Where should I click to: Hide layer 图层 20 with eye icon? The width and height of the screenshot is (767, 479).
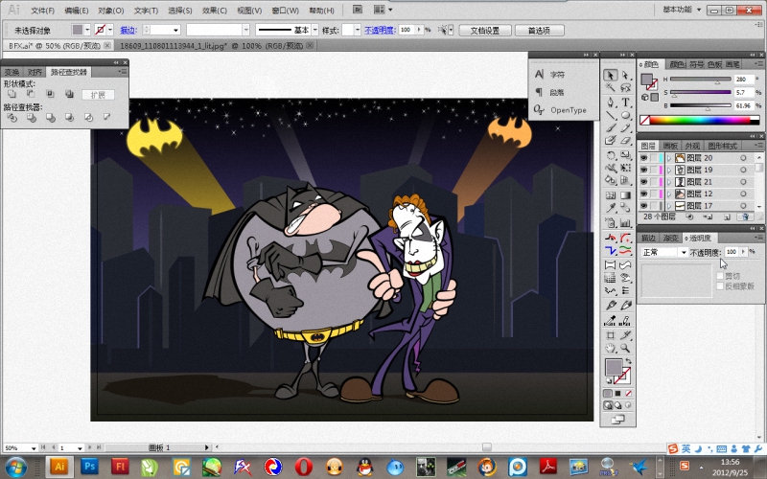(643, 158)
